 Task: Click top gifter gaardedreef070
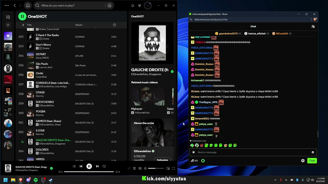[228, 33]
